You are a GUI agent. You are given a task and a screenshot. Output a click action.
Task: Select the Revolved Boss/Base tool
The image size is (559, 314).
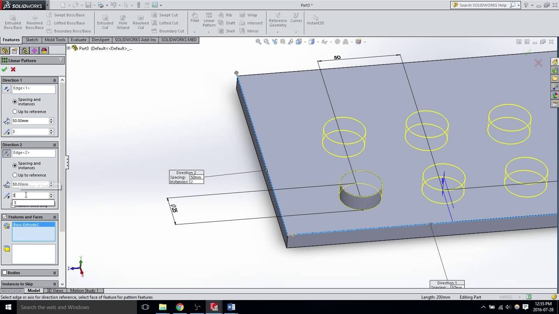pos(35,22)
